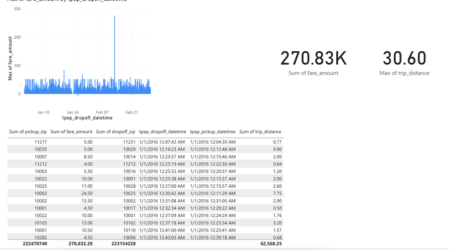Image resolution: width=449 pixels, height=250 pixels.
Task: Select the 270.83K Sum of fare_amount card
Action: 313,63
